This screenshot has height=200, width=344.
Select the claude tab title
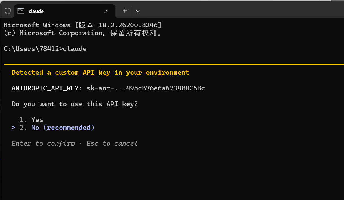pyautogui.click(x=36, y=11)
